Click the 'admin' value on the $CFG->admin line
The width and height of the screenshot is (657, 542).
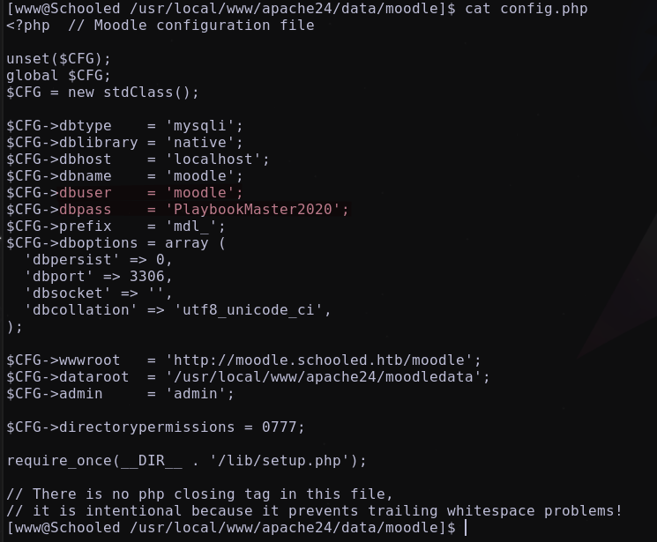(x=195, y=394)
